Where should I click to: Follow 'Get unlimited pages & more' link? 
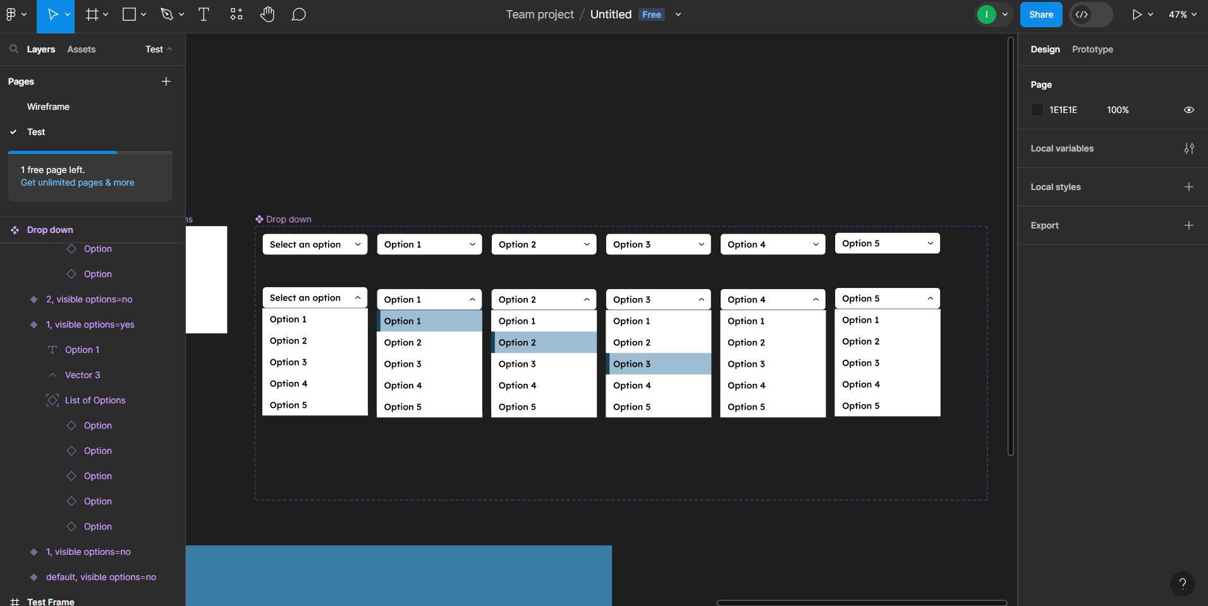77,182
